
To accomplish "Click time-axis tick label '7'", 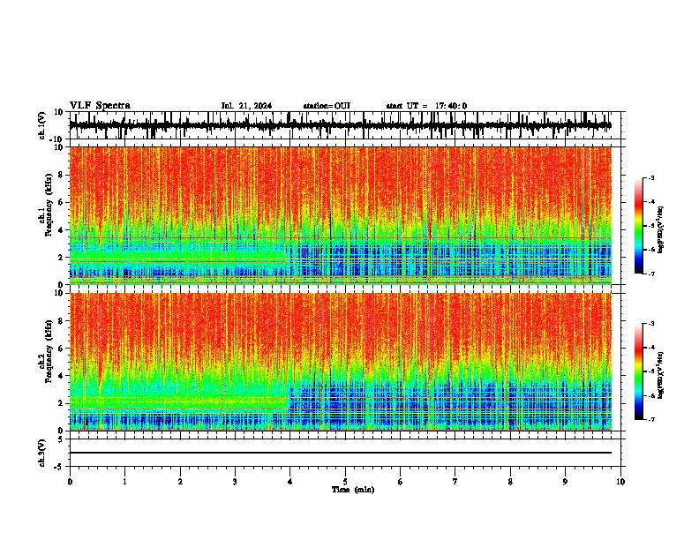I will coord(455,482).
